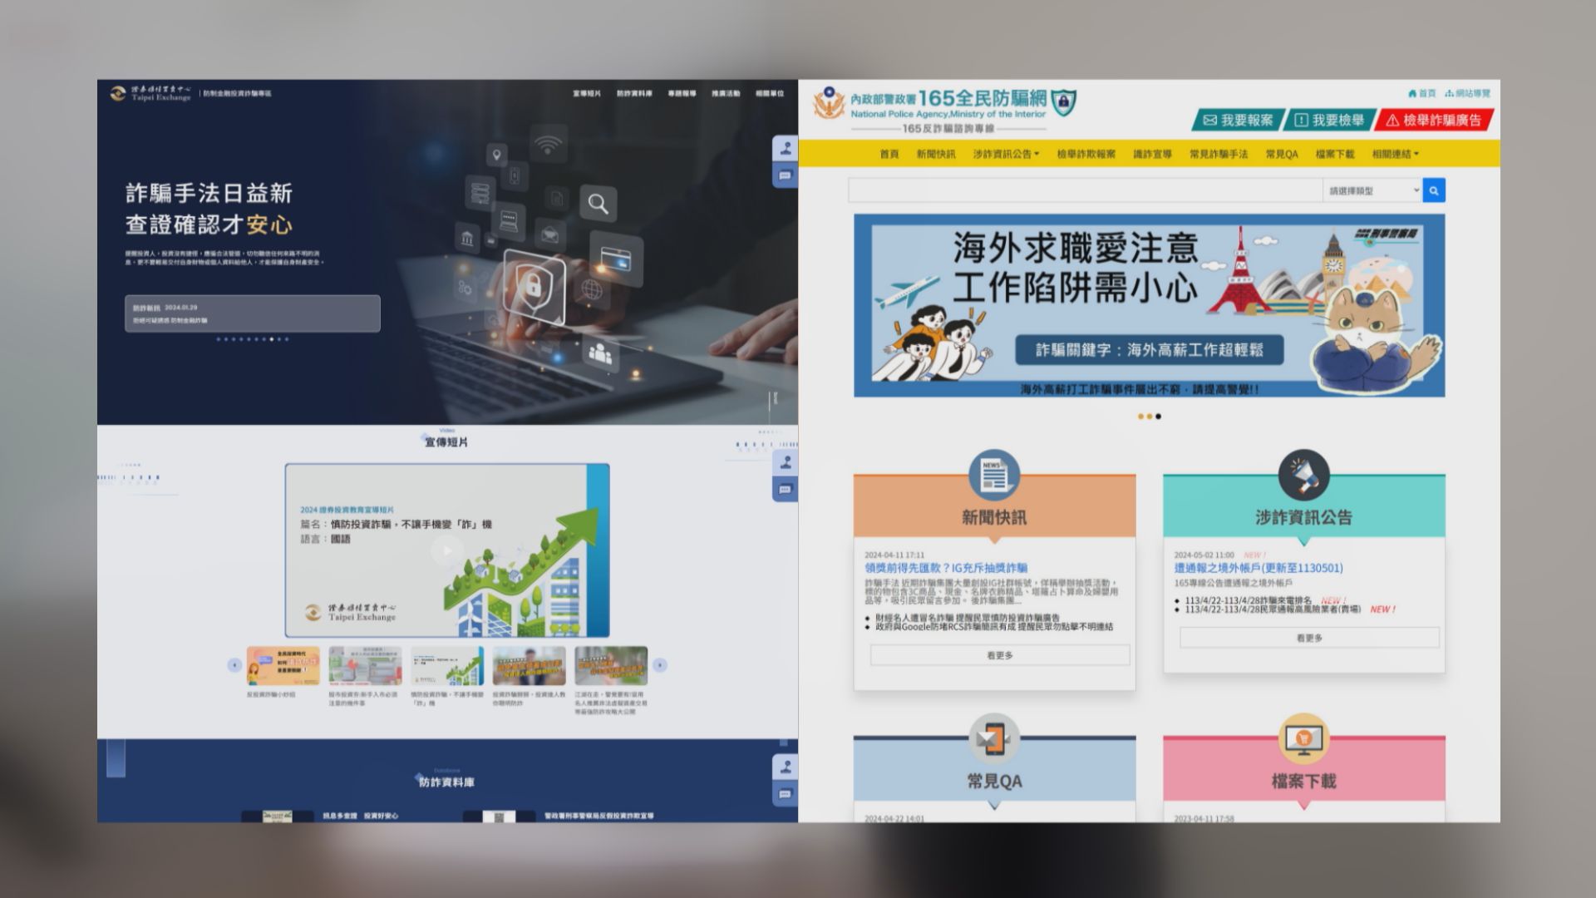
Task: Click the Taipei Exchange logo
Action: (151, 93)
